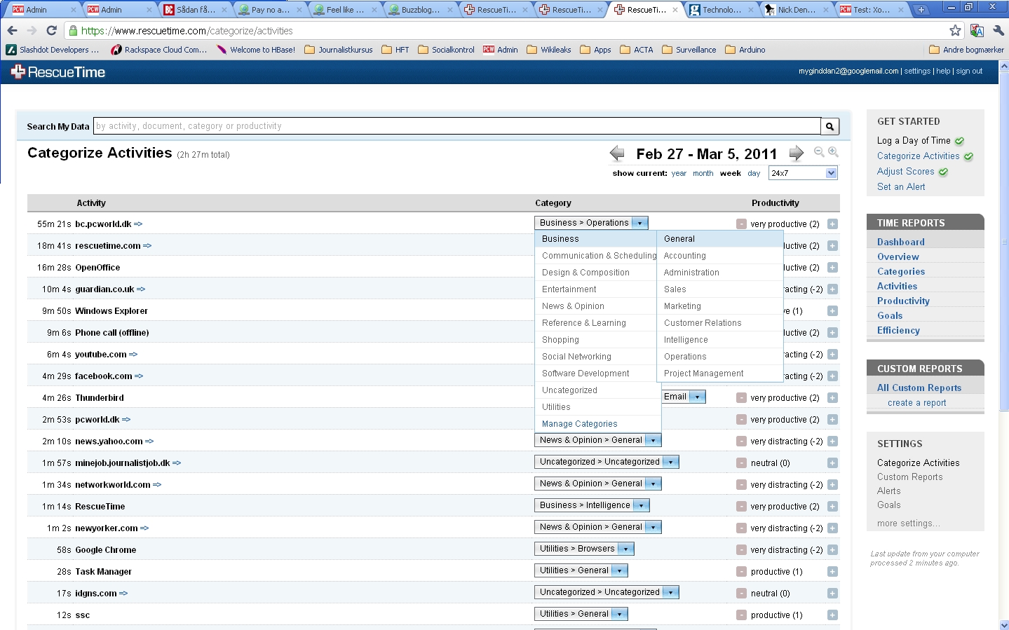Viewport: 1009px width, 630px height.
Task: Open RescueTime category dropdown Business > Intelligence
Action: (641, 505)
